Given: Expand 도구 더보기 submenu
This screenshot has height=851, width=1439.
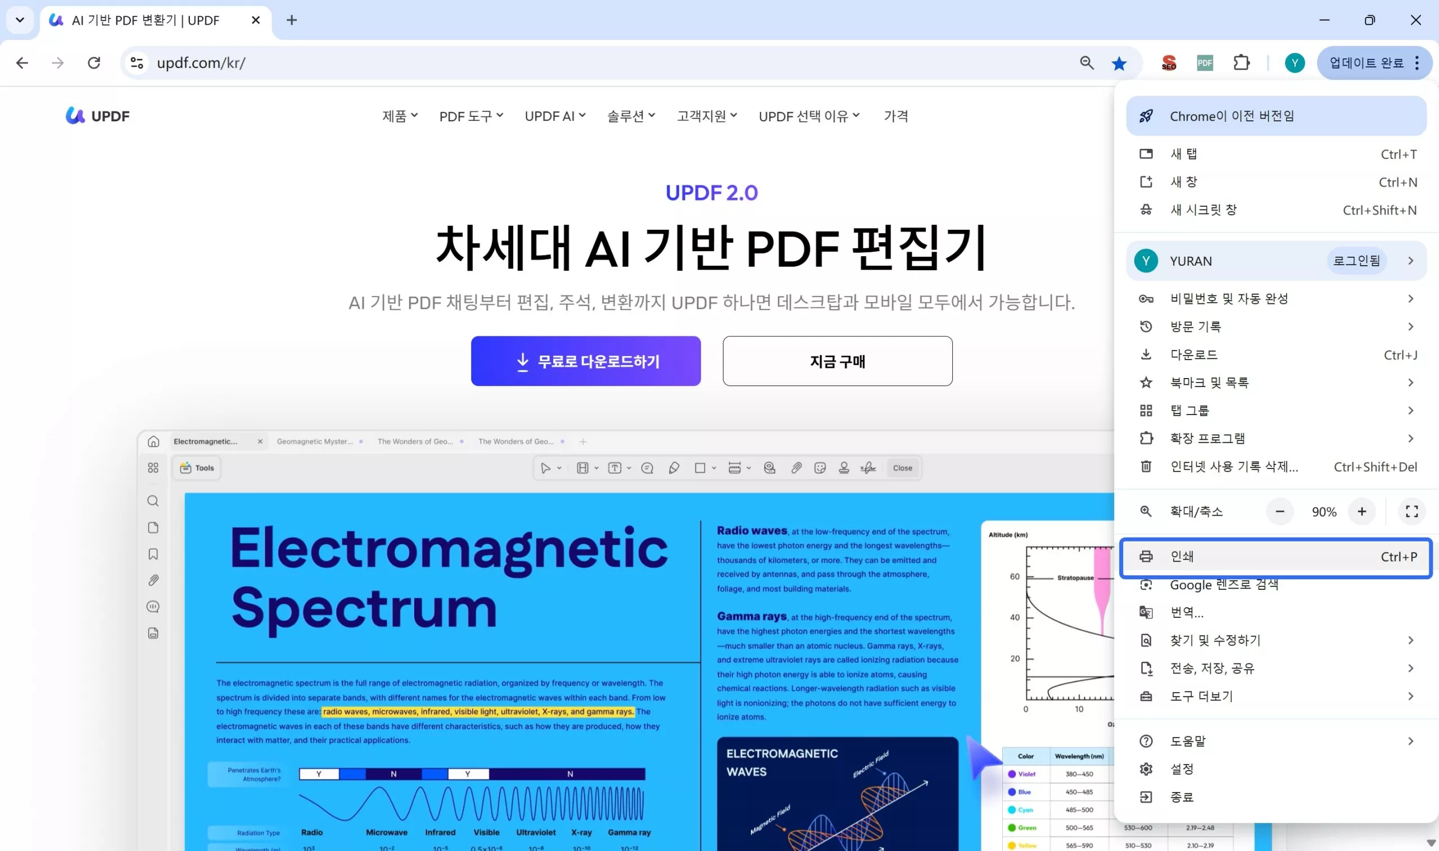Looking at the screenshot, I should pyautogui.click(x=1276, y=696).
